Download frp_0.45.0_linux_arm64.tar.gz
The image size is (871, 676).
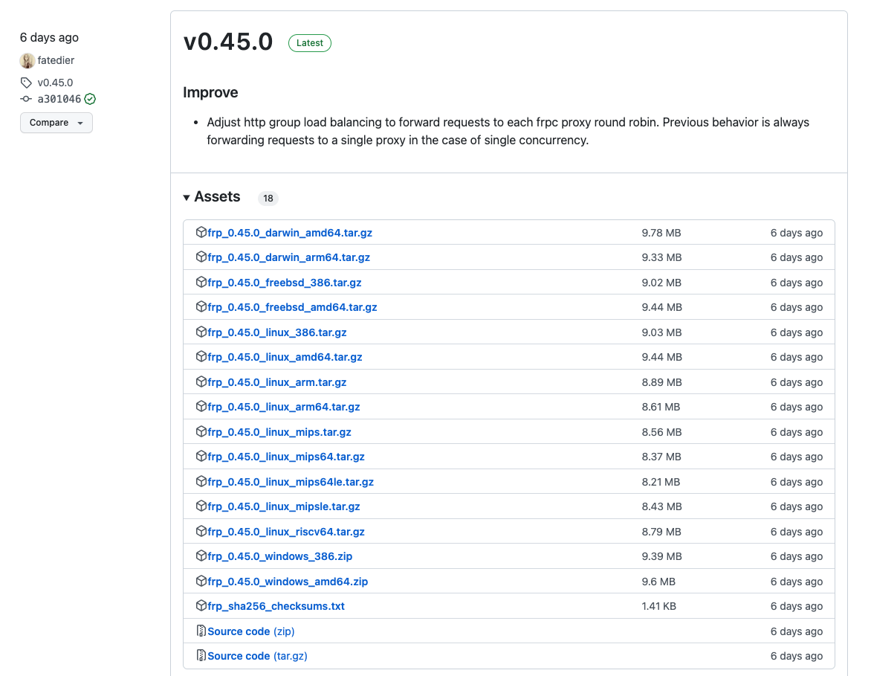[284, 407]
